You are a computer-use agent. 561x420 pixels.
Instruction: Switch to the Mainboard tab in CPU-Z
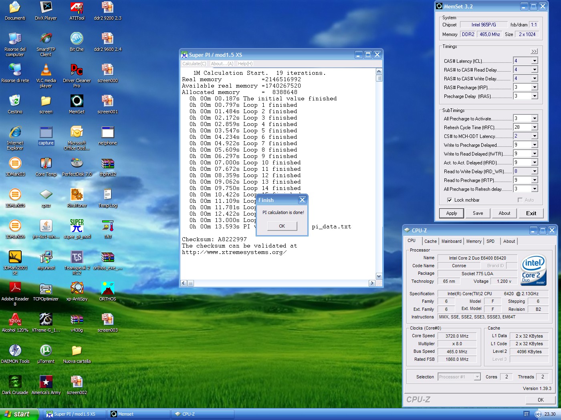pyautogui.click(x=451, y=241)
